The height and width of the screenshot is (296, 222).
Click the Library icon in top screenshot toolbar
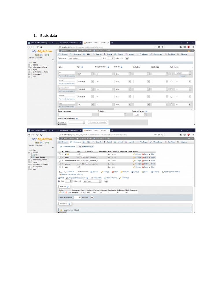tap(181, 47)
